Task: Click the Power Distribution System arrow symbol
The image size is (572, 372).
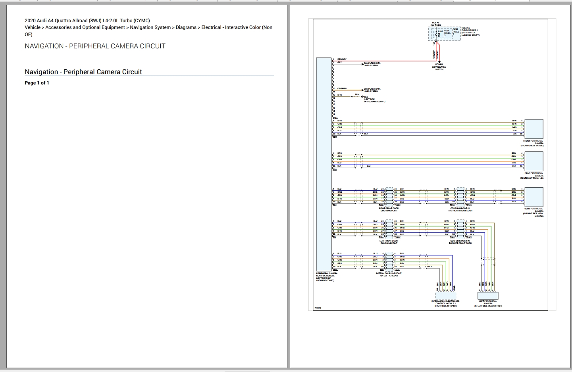Action: click(439, 61)
